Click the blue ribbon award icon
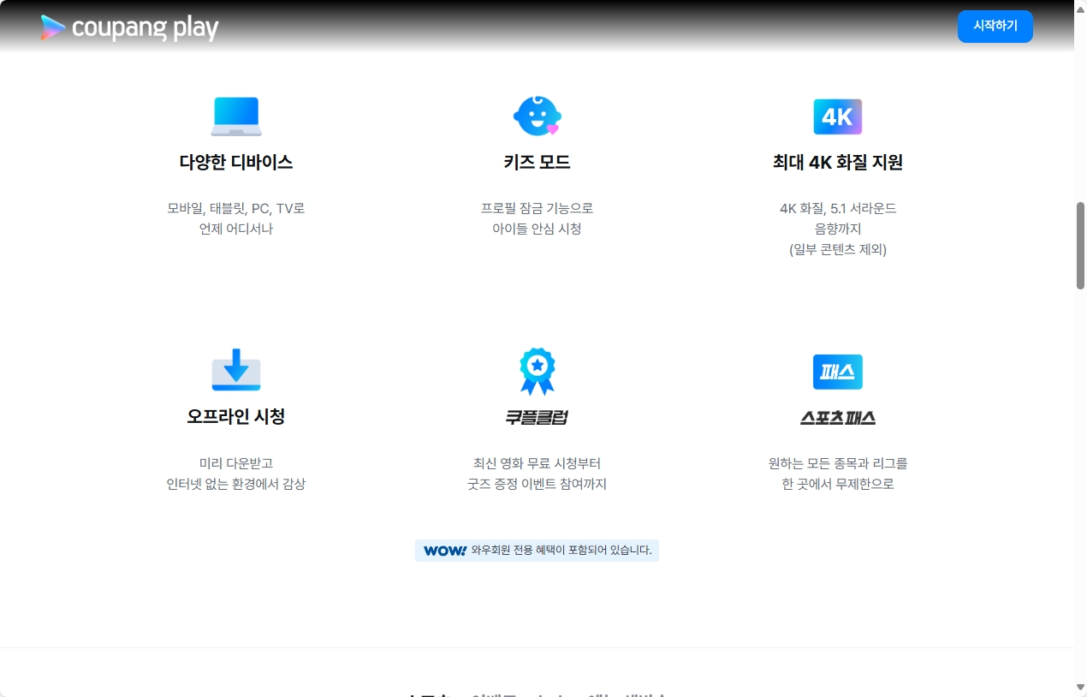 click(x=538, y=372)
